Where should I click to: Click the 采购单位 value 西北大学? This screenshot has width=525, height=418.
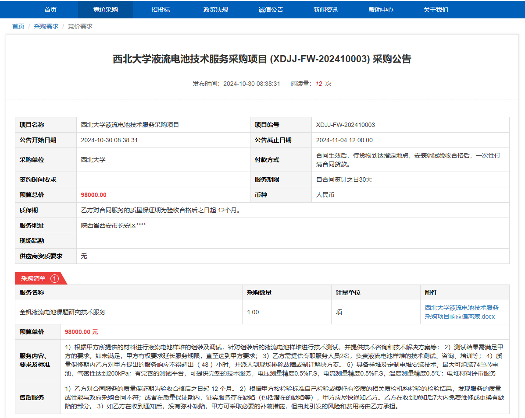(93, 160)
